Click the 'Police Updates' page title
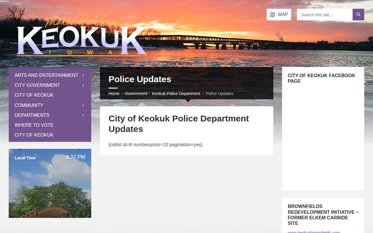This screenshot has width=373, height=233. [x=140, y=79]
